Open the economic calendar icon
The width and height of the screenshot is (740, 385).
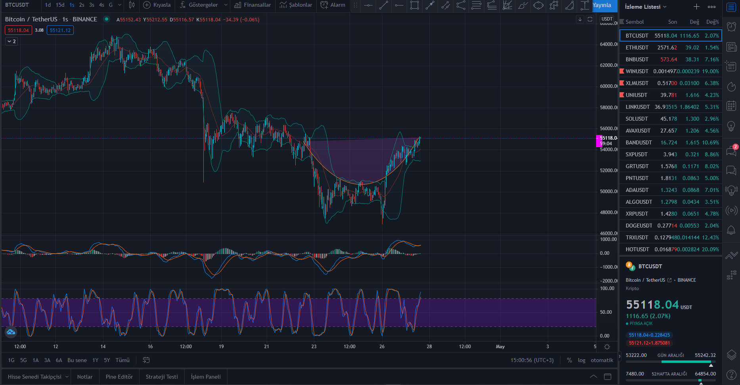point(731,106)
